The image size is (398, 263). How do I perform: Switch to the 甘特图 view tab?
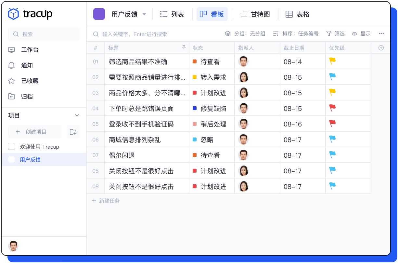point(255,14)
